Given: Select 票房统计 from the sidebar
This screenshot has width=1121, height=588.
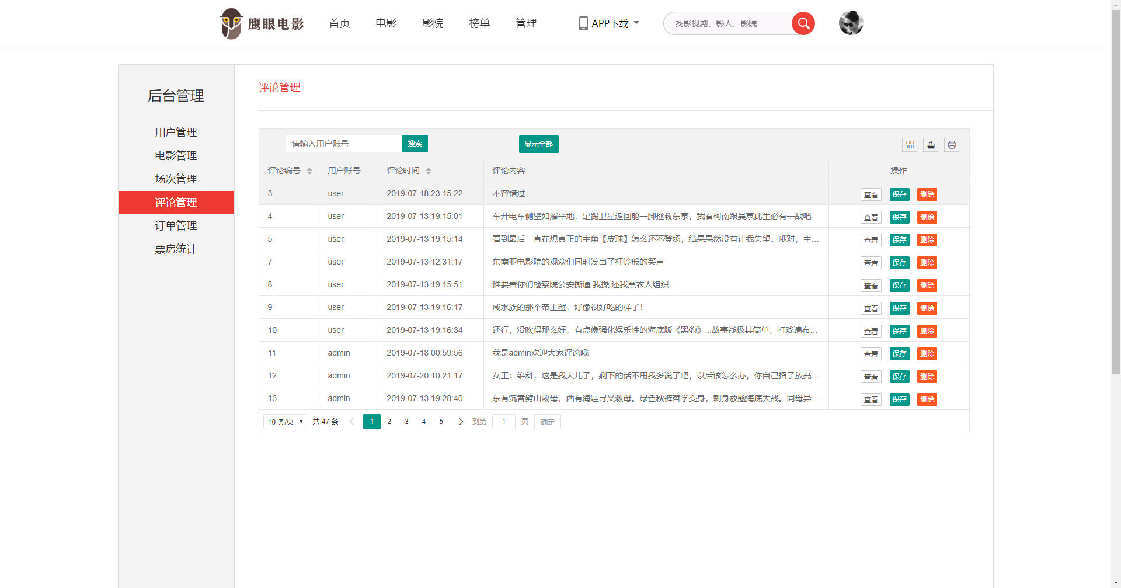Looking at the screenshot, I should [176, 249].
